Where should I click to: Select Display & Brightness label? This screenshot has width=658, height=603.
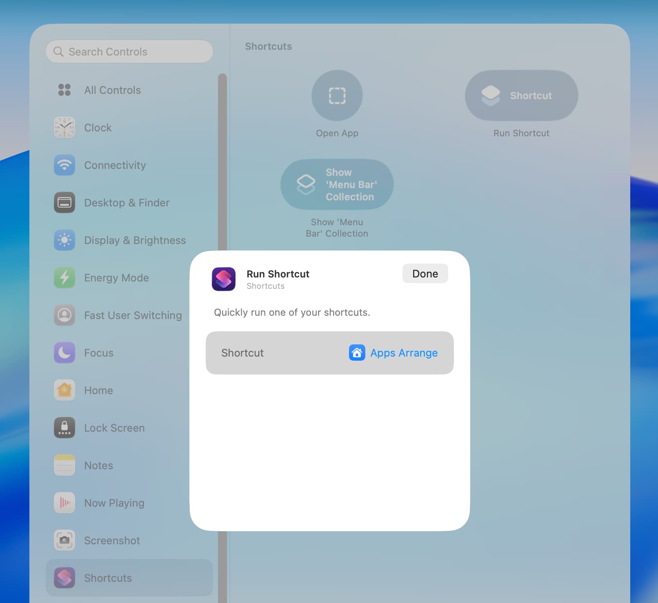(135, 240)
